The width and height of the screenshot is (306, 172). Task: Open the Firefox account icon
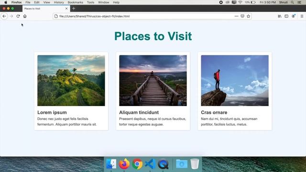pos(293,16)
